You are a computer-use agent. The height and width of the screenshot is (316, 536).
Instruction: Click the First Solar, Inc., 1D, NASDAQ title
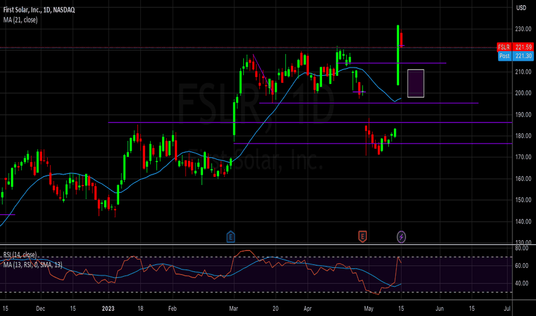click(39, 10)
